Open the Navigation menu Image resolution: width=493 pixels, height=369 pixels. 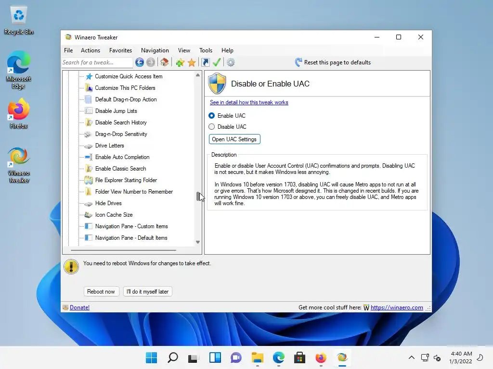tap(155, 50)
